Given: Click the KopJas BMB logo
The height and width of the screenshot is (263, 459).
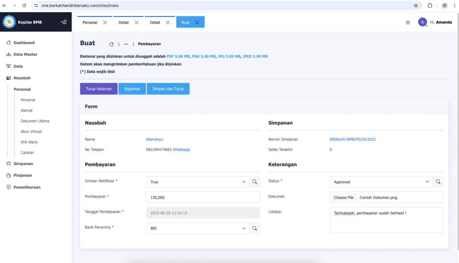Looking at the screenshot, I should click(9, 22).
